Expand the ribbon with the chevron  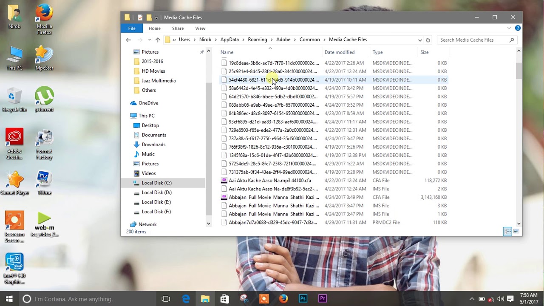pyautogui.click(x=509, y=28)
